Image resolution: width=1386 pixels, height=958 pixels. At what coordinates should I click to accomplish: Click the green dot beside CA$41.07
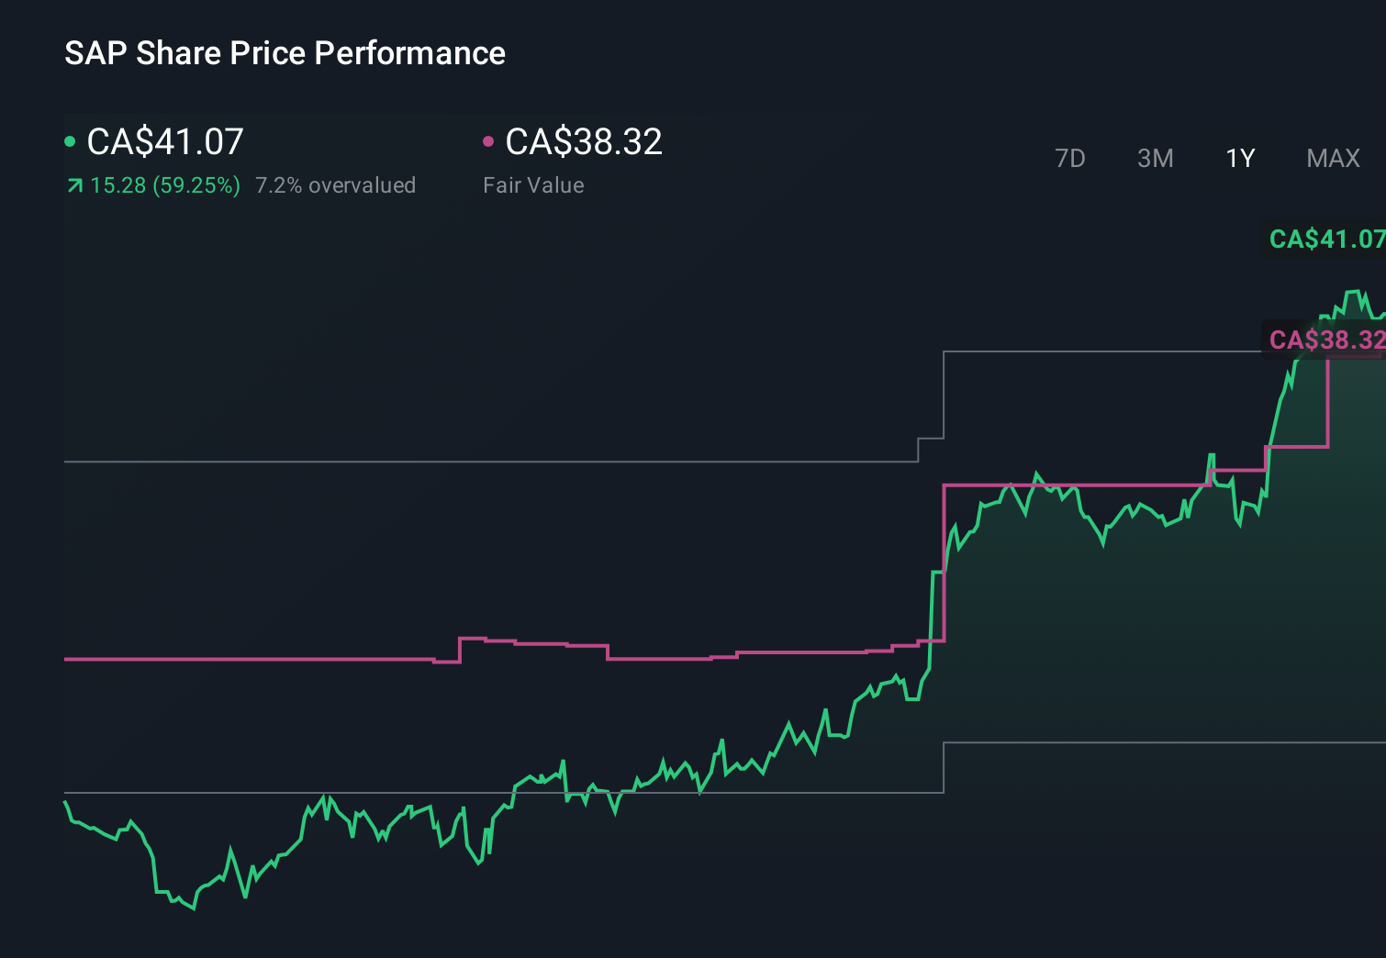(x=70, y=140)
